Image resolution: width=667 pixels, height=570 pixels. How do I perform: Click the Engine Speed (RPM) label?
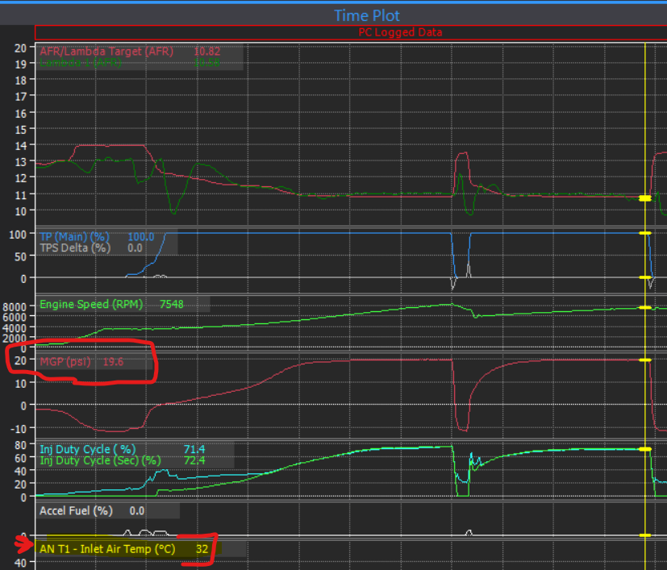point(91,305)
